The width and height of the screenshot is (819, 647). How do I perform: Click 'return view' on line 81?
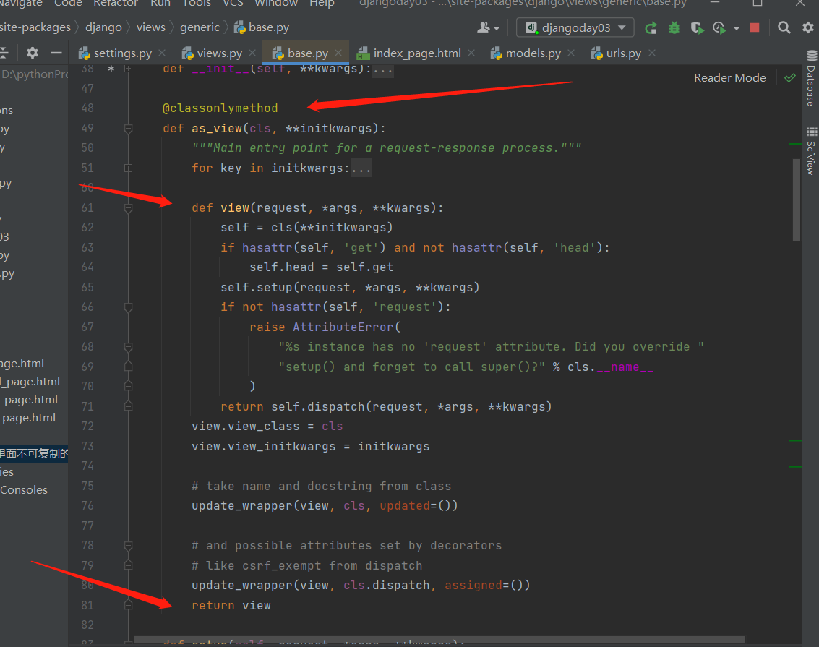(x=231, y=605)
